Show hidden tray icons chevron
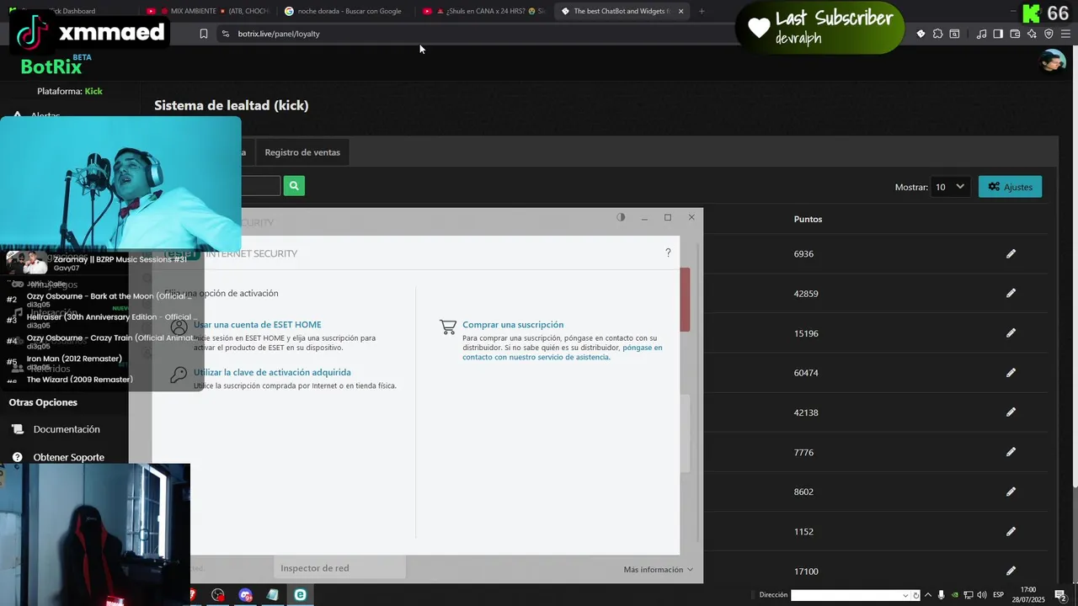Viewport: 1078px width, 606px height. (x=929, y=595)
